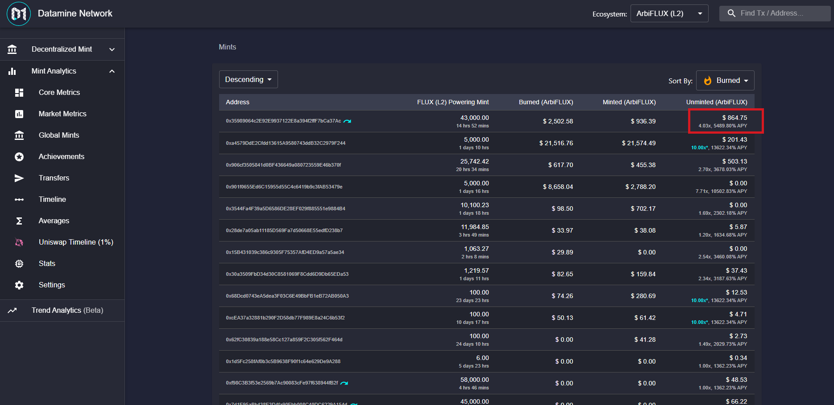Click the Find Tx / Address search field
This screenshot has width=834, height=405.
click(775, 13)
